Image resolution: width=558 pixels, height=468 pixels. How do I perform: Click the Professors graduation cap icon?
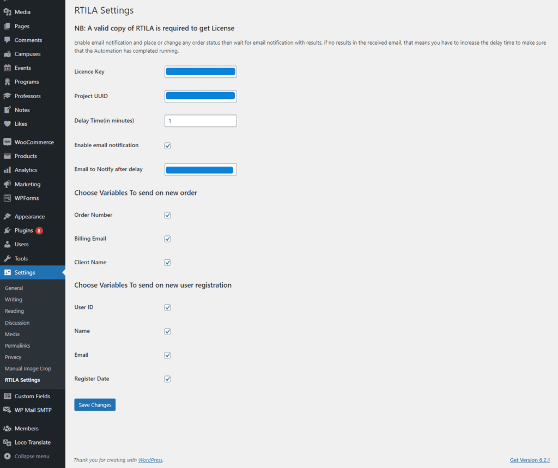(7, 96)
